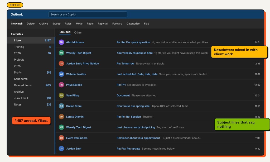Open 'Last chance: early bird pricing' email
The width and height of the screenshot is (270, 162).
click(160, 127)
